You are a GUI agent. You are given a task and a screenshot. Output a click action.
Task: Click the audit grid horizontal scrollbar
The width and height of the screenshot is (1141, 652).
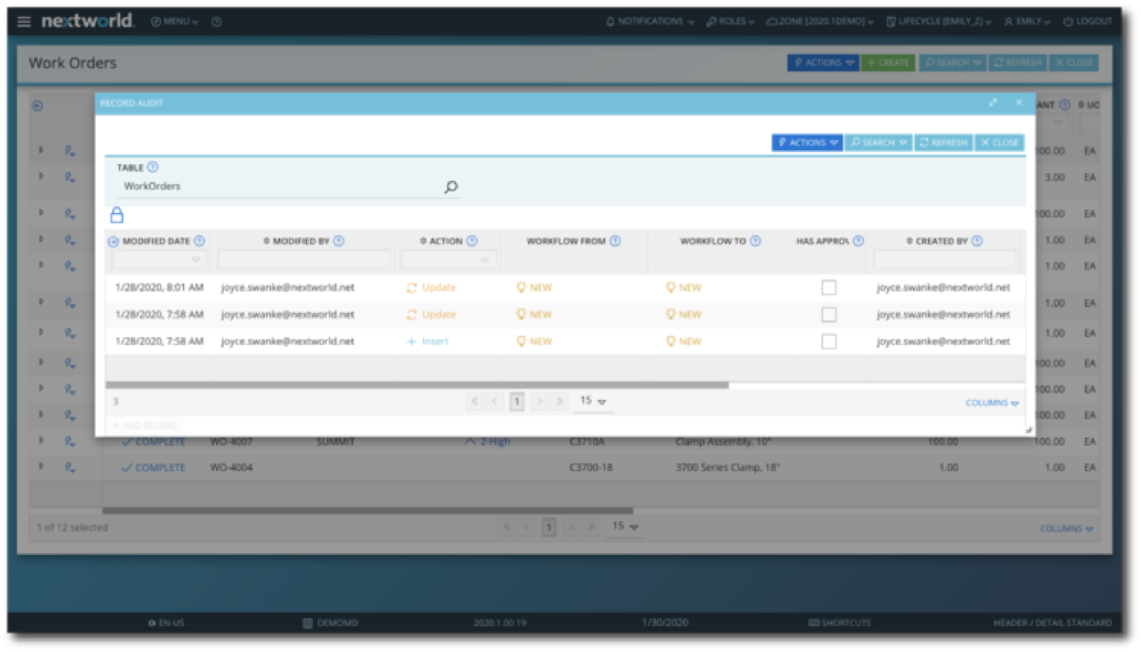(x=417, y=385)
